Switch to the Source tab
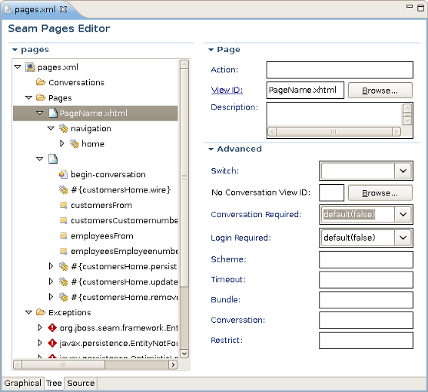 [81, 383]
